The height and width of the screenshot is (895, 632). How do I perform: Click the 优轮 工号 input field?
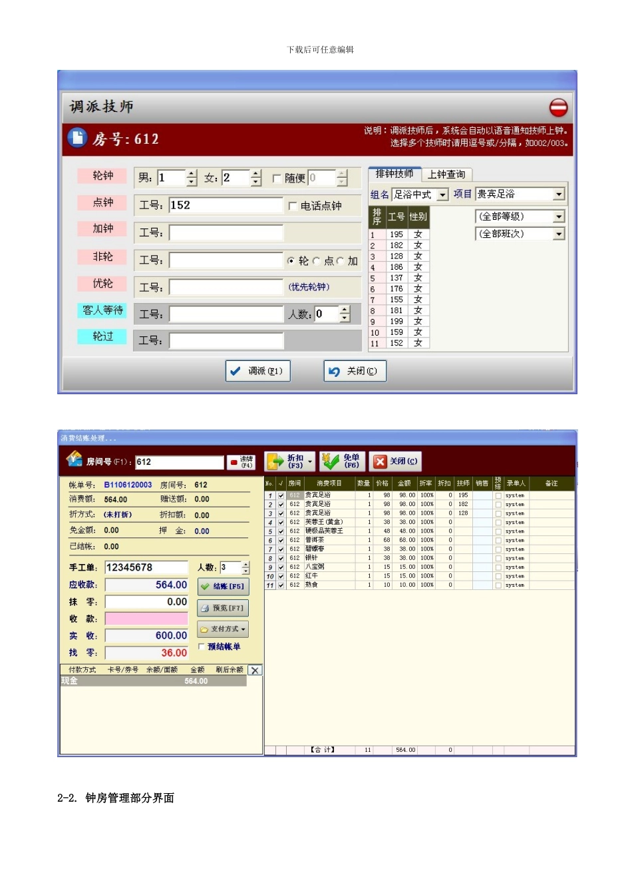tap(226, 287)
